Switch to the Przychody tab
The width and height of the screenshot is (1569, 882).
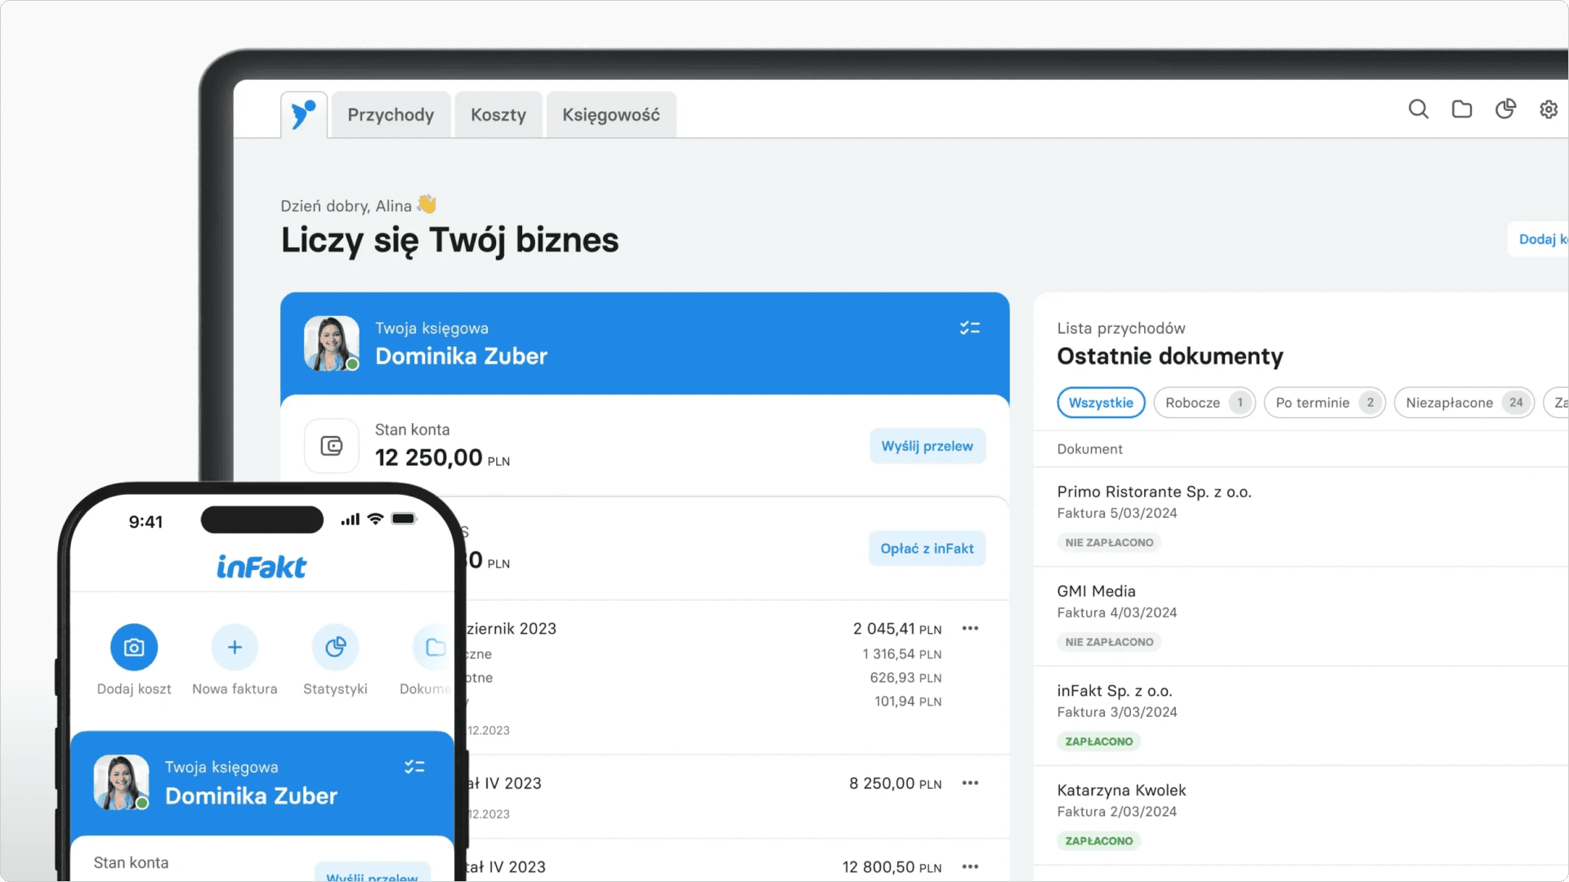pyautogui.click(x=391, y=114)
